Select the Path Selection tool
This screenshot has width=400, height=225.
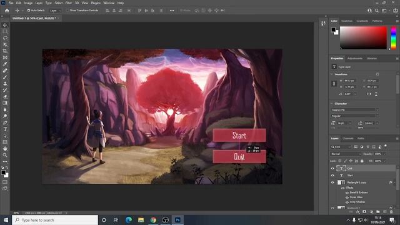5,136
